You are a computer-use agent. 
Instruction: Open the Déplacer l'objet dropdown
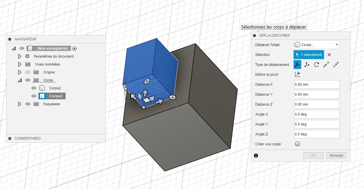pyautogui.click(x=317, y=45)
